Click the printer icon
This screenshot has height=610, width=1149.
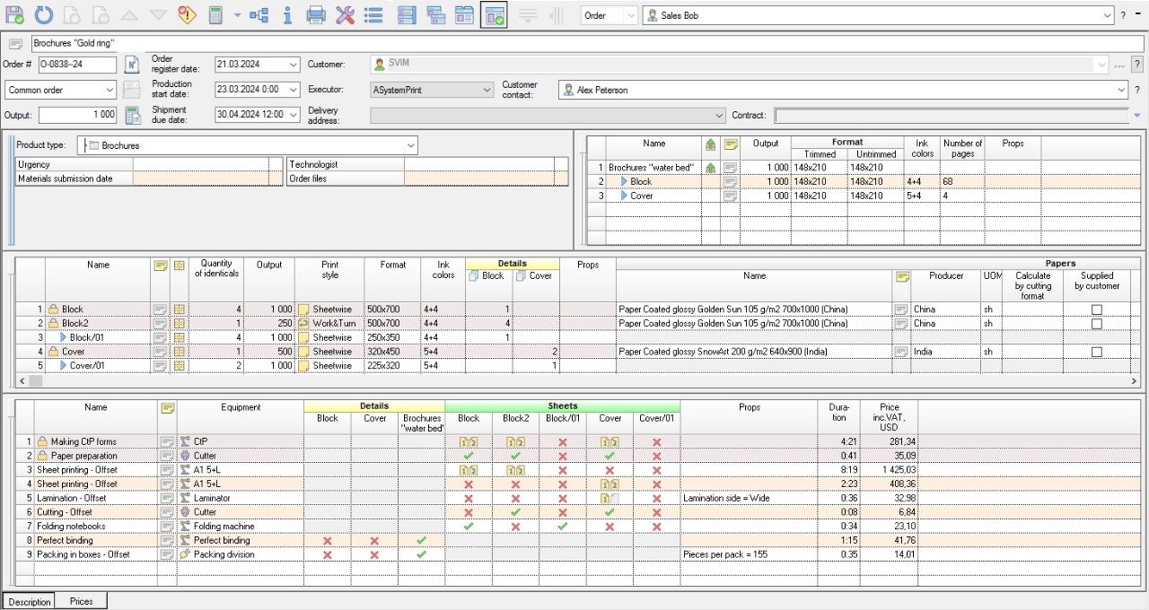point(316,15)
